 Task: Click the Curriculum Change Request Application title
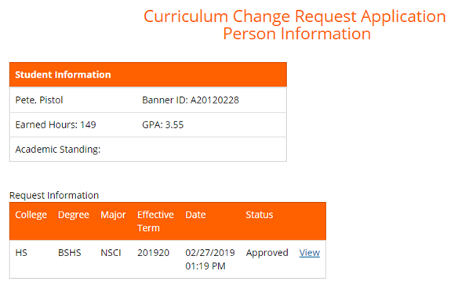pyautogui.click(x=295, y=16)
